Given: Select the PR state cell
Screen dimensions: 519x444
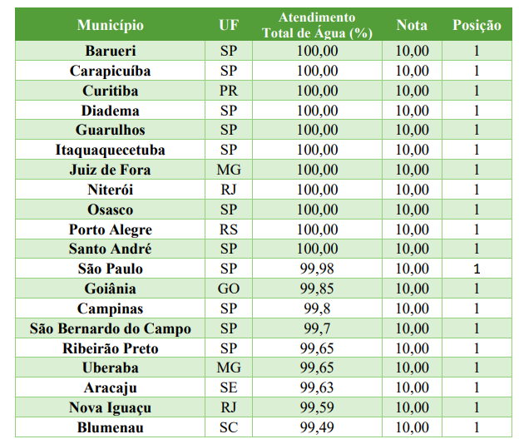Looking at the screenshot, I should click(229, 91).
